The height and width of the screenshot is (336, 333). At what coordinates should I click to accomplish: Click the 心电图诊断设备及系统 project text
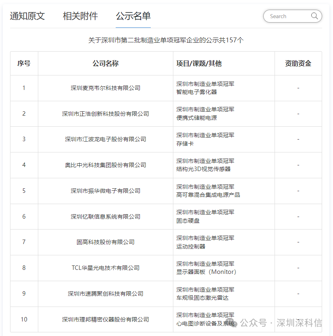(x=205, y=323)
